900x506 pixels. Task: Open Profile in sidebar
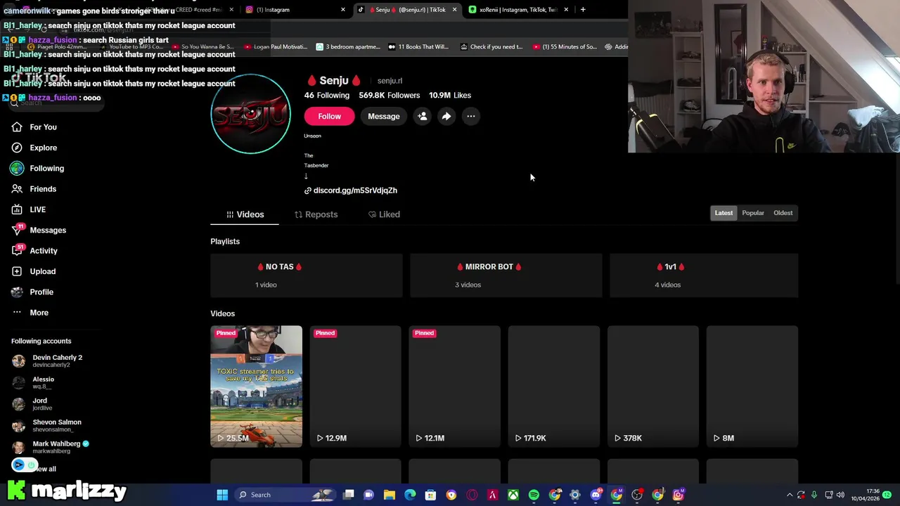pos(32,292)
